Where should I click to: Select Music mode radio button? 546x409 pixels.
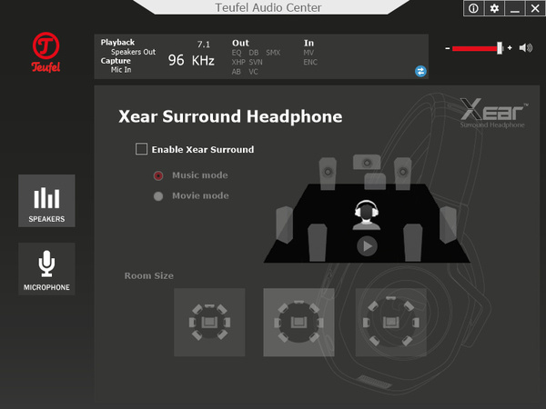pos(158,175)
